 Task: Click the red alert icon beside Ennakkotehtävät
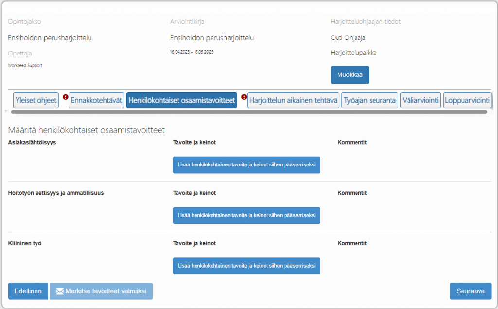coord(65,97)
